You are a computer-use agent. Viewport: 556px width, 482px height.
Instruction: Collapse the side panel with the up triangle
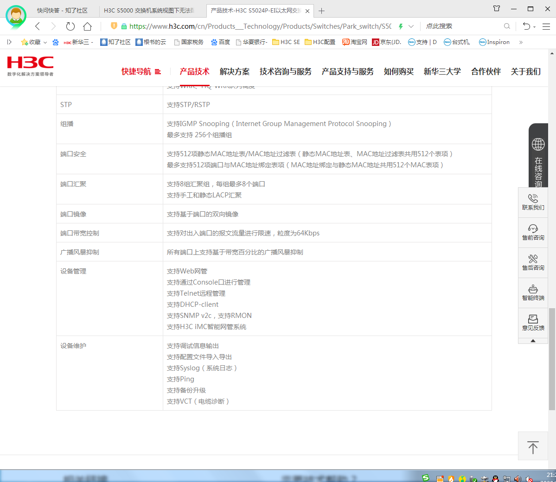[x=533, y=341]
